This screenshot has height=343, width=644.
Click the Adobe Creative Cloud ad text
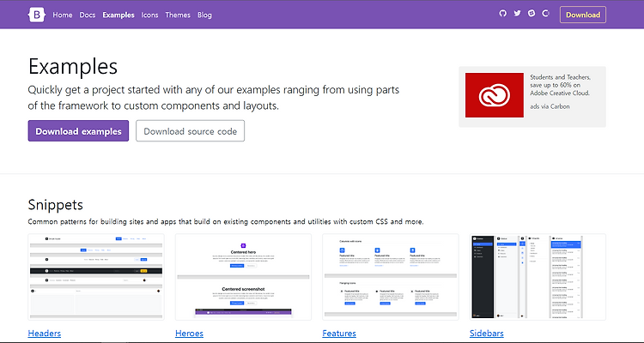click(x=560, y=85)
